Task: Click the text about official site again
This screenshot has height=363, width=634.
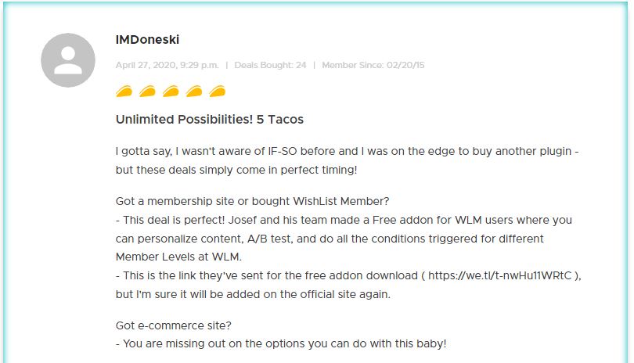Action: [x=253, y=294]
